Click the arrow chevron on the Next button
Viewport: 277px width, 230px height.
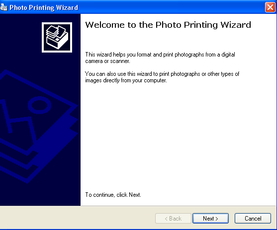[x=217, y=219]
